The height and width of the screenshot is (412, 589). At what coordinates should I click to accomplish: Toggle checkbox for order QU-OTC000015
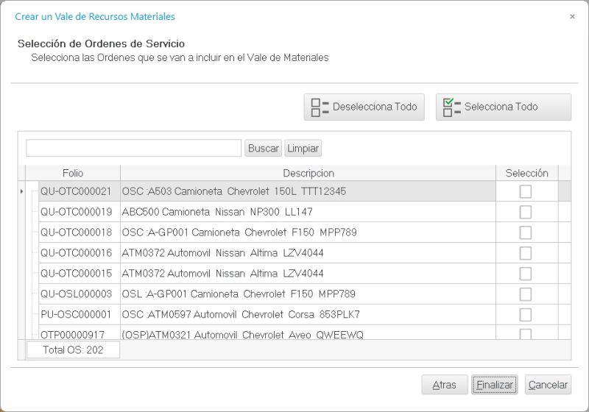point(526,274)
